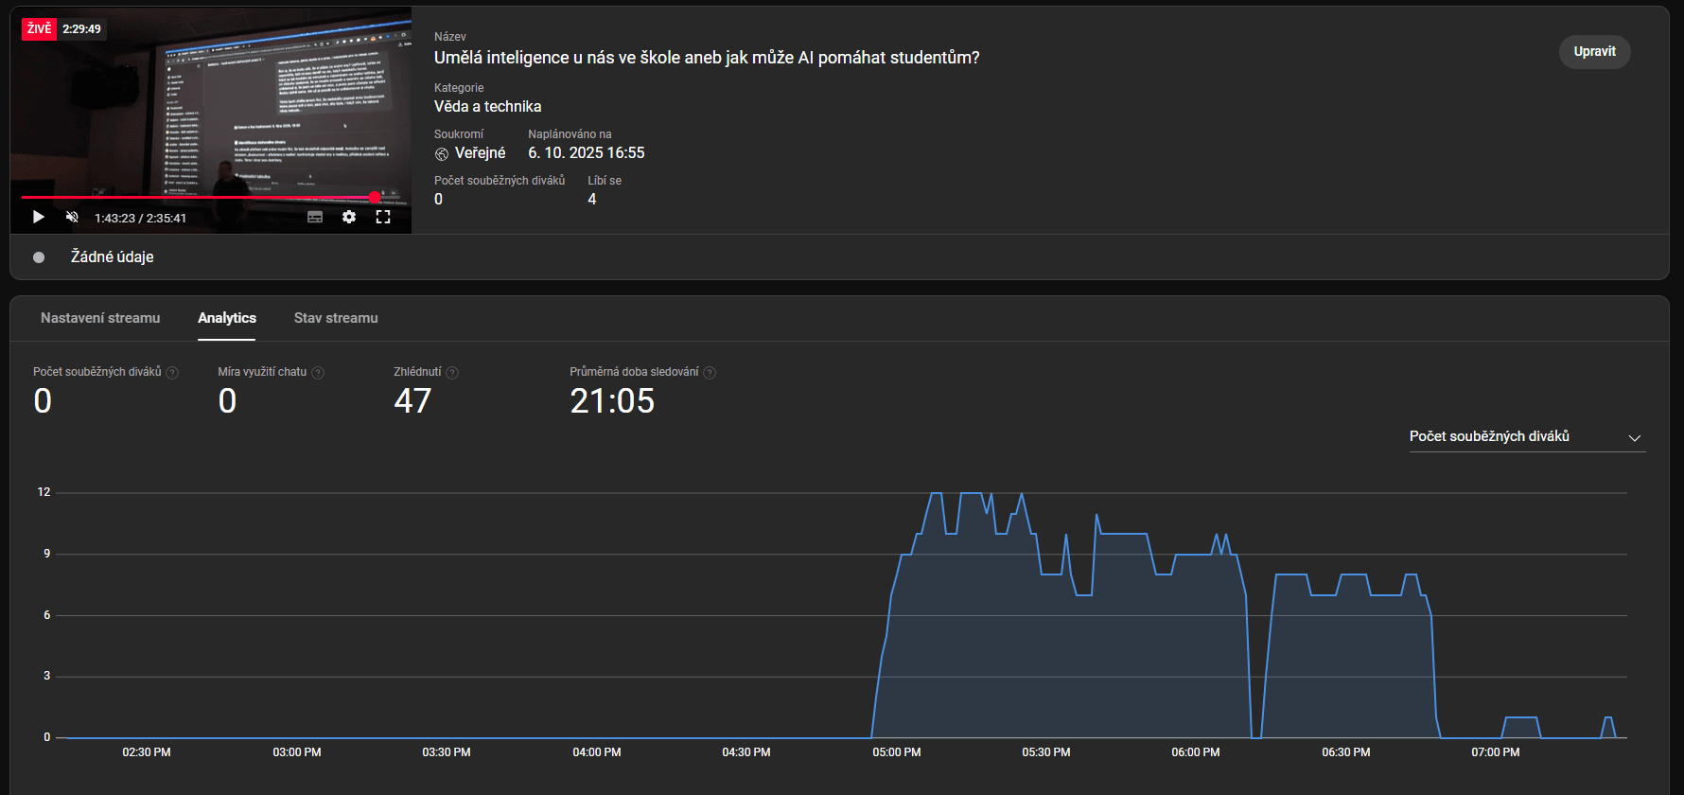Click the red ŽIVĚ live badge
This screenshot has height=795, width=1684.
[x=39, y=29]
